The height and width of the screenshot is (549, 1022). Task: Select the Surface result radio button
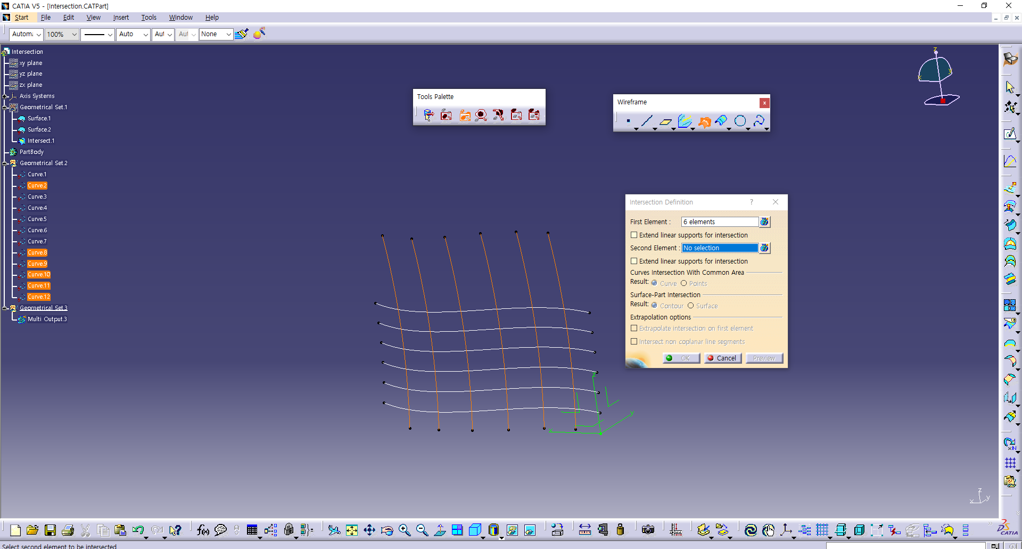pos(690,306)
